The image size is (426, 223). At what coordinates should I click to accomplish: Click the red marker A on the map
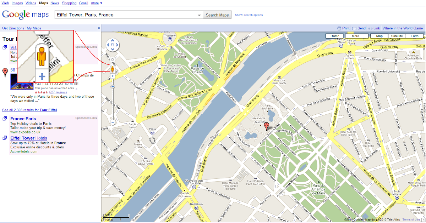click(267, 126)
